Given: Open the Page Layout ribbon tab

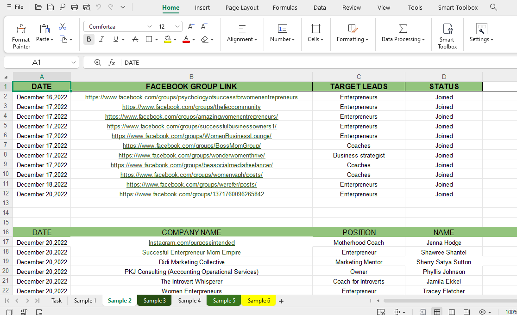Looking at the screenshot, I should pyautogui.click(x=242, y=7).
